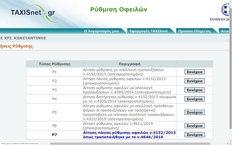Click the 'Περιγραφή' column header
Viewport: 232px width, 145px height.
[x=129, y=64]
